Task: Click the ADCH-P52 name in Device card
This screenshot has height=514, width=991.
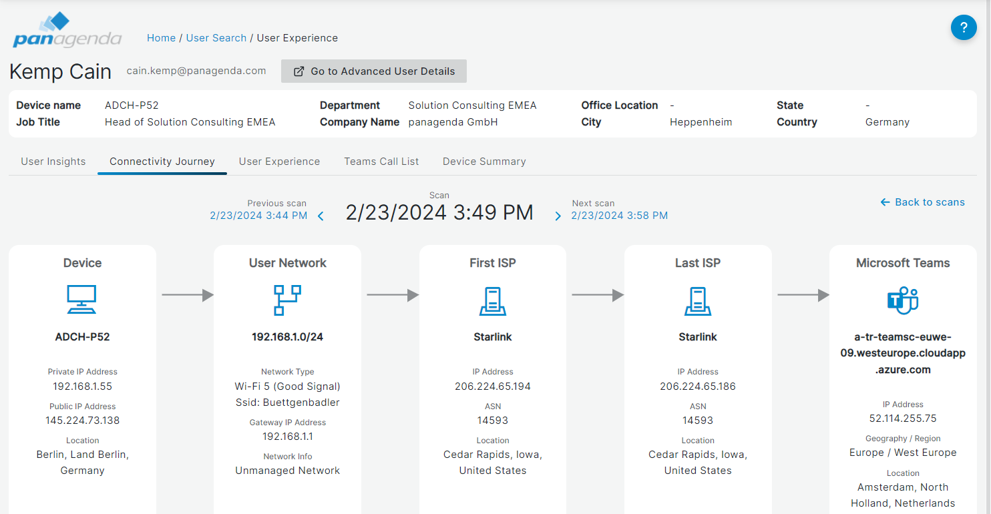Action: point(83,337)
